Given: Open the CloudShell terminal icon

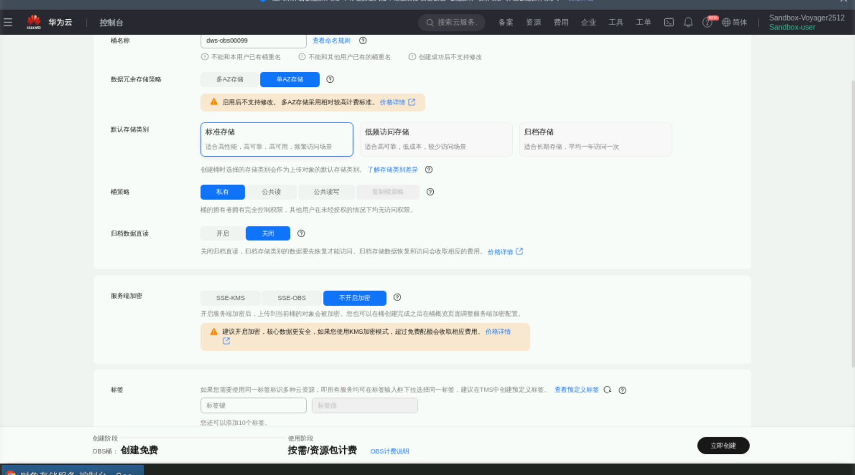Looking at the screenshot, I should 669,22.
